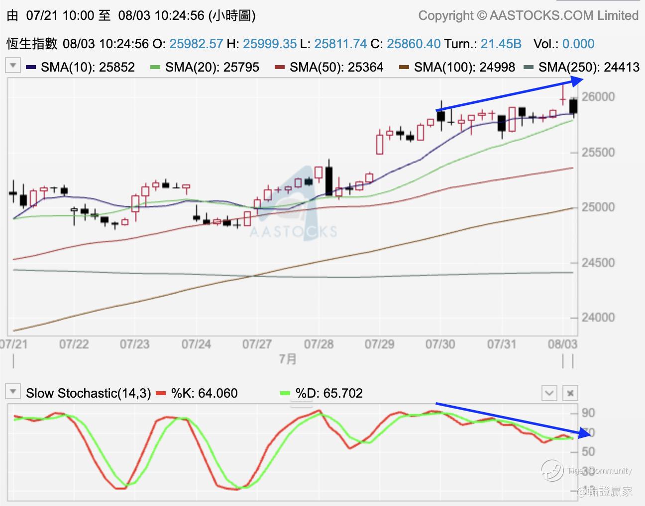
Task: Click the SMA(50) red legend swatch
Action: [x=280, y=67]
